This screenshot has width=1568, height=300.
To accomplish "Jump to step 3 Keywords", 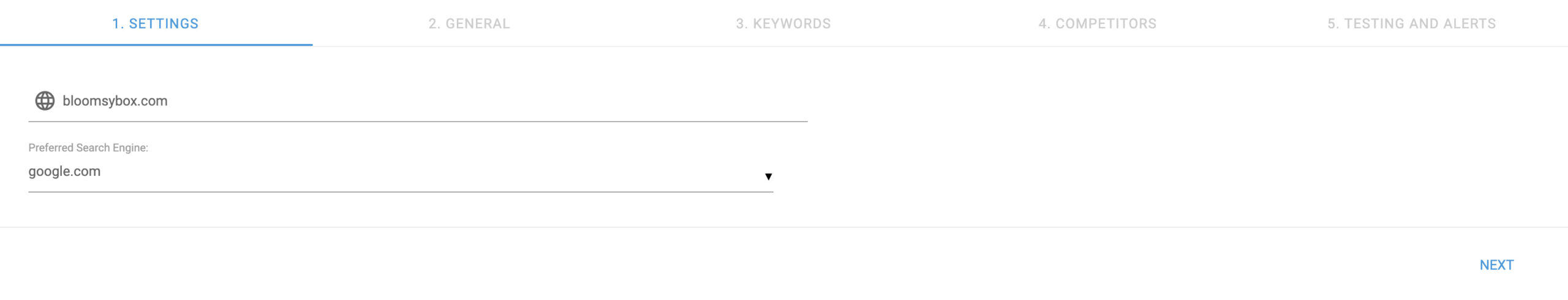I will pyautogui.click(x=783, y=24).
